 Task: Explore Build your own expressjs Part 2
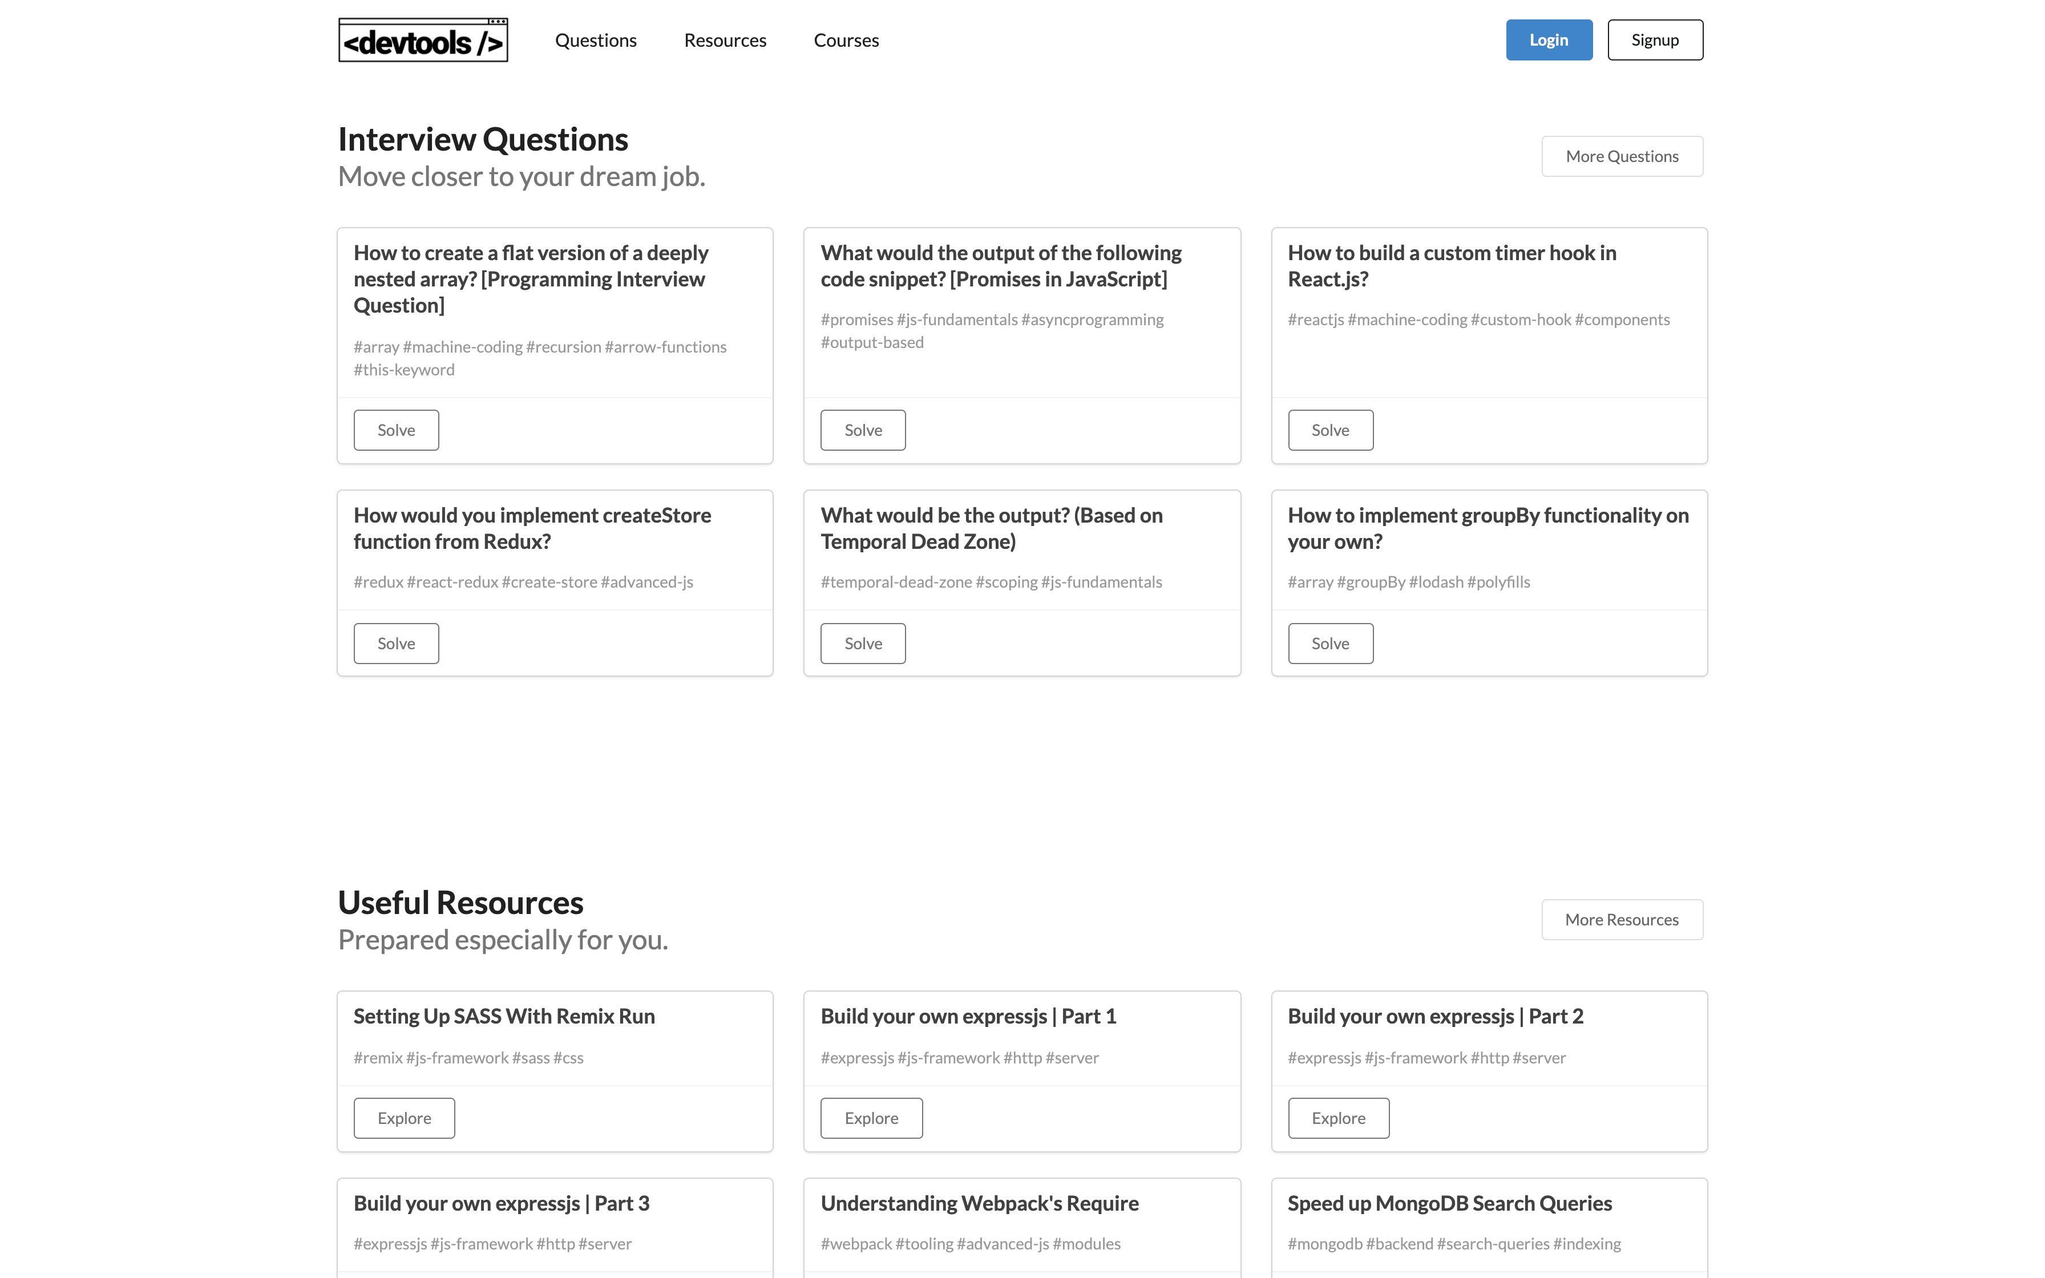(1339, 1118)
